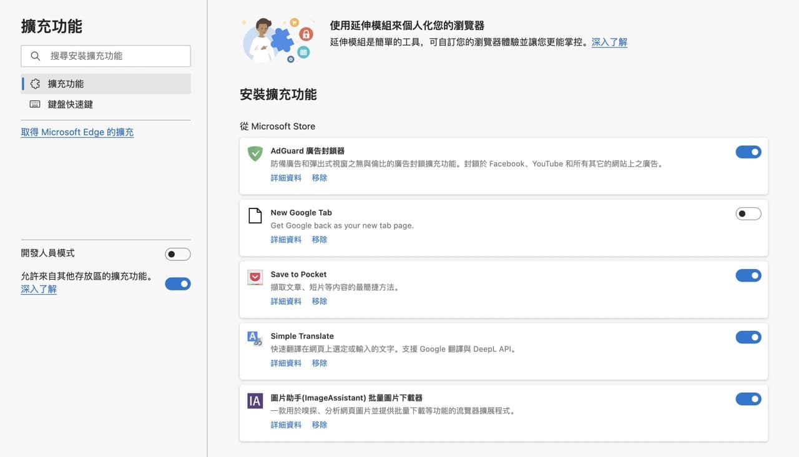Click 深入了解 link in the header

[x=609, y=42]
